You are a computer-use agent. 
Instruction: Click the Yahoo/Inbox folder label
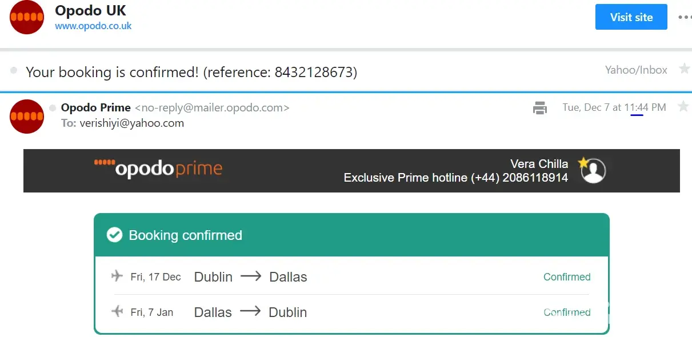coord(636,70)
